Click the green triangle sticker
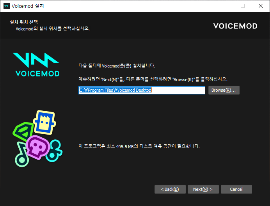Image resolution: width=270 pixels, height=206 pixels. (23, 131)
